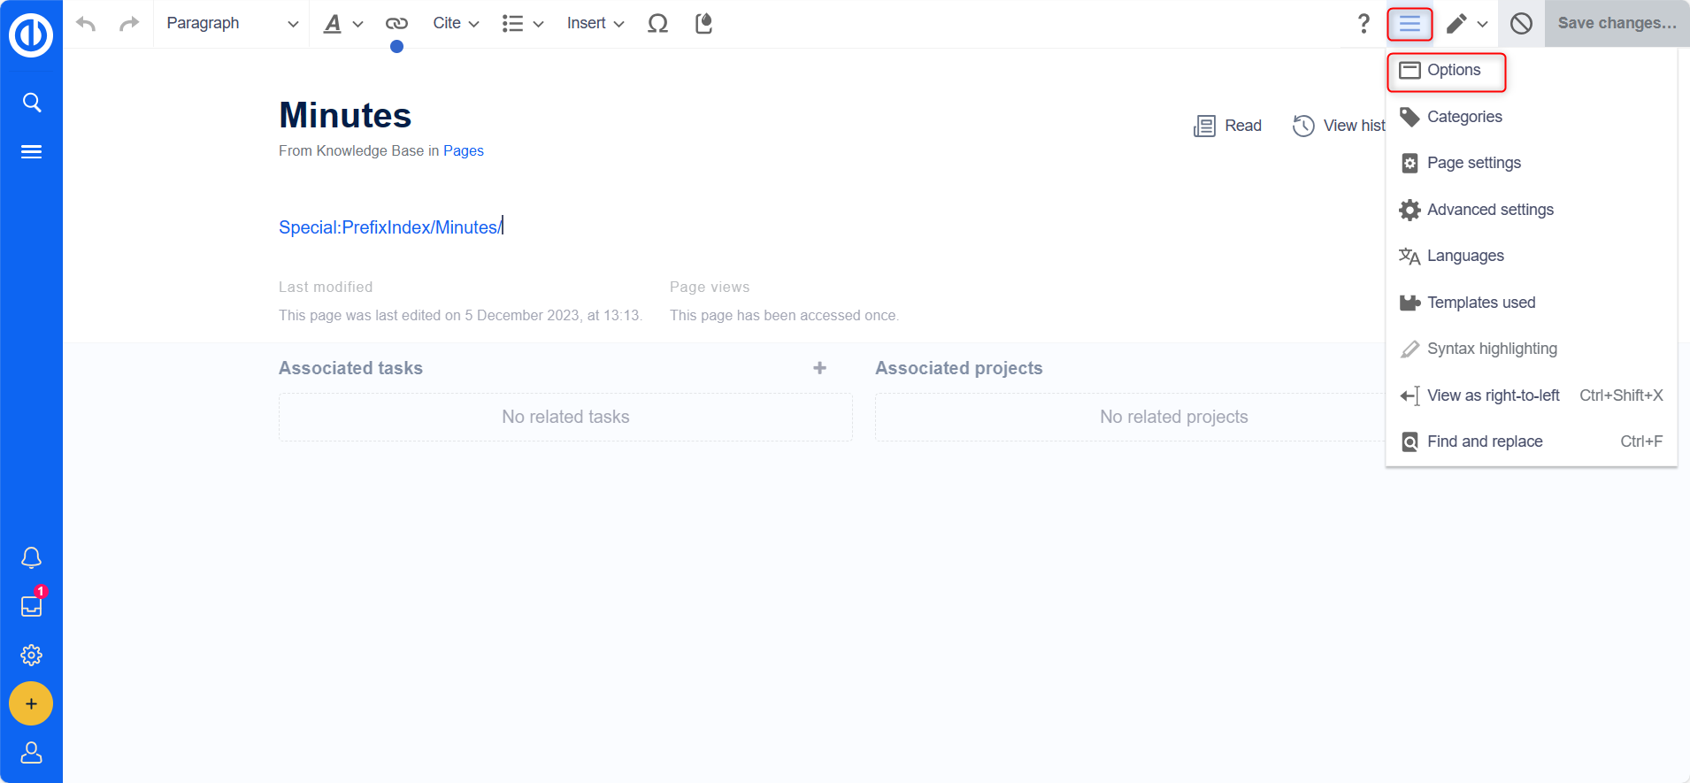This screenshot has height=783, width=1690.
Task: Open the text style dropdown
Action: pos(342,24)
